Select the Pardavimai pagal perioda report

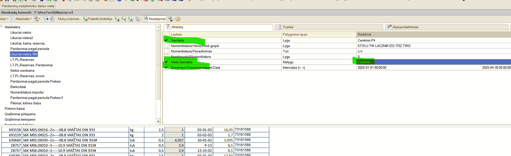click(30, 49)
